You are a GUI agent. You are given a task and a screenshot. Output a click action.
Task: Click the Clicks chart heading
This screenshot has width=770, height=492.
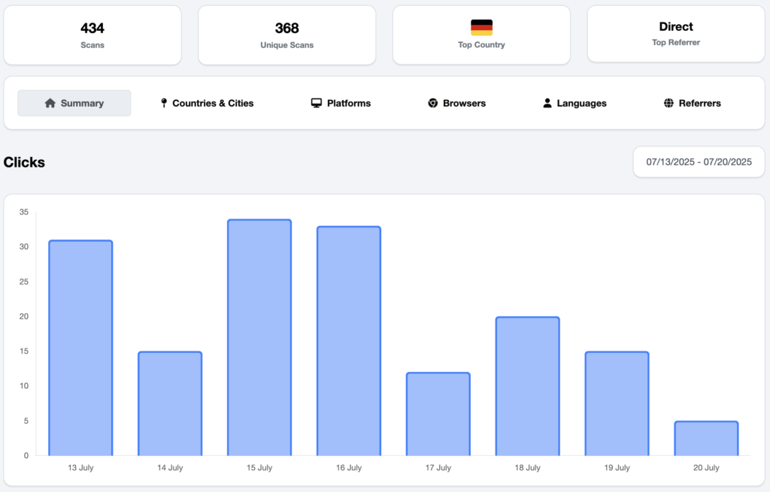pos(24,162)
